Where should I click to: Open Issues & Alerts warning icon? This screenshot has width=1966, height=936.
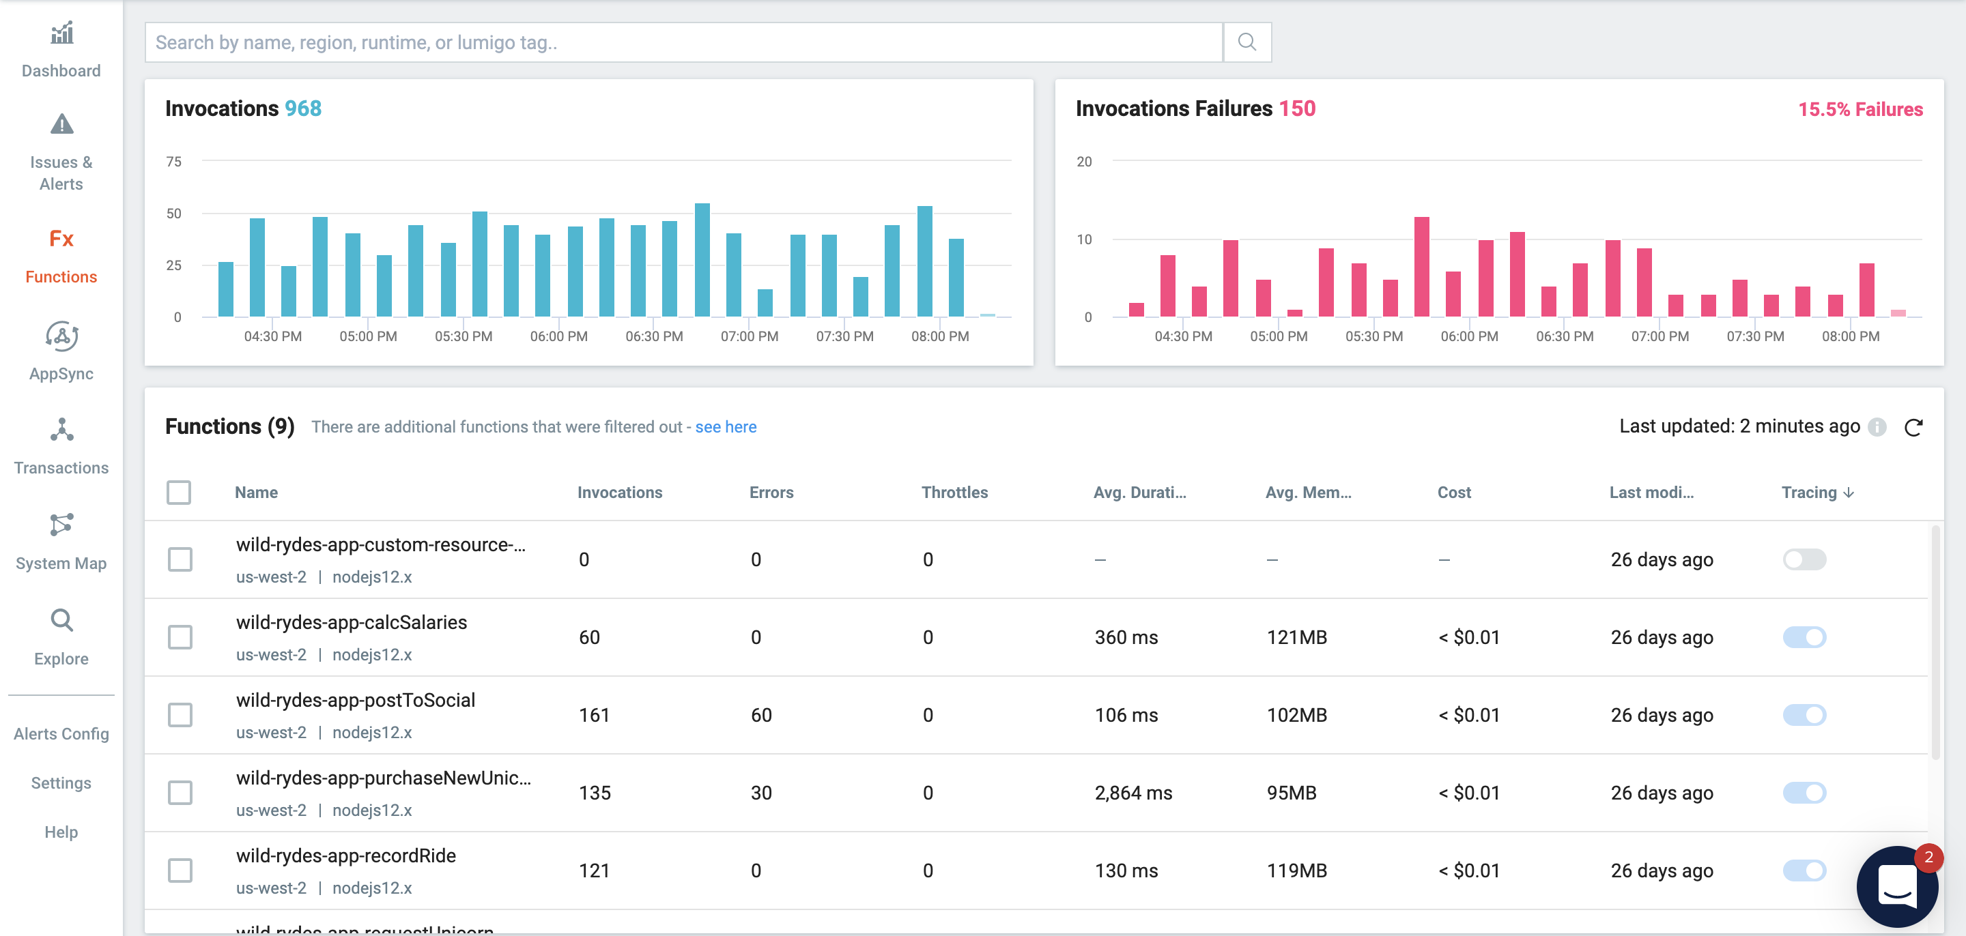(x=61, y=124)
